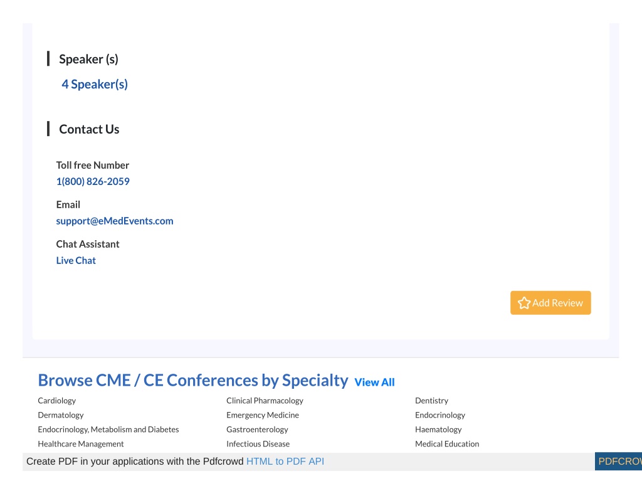Select Dentistry specialty

point(431,401)
